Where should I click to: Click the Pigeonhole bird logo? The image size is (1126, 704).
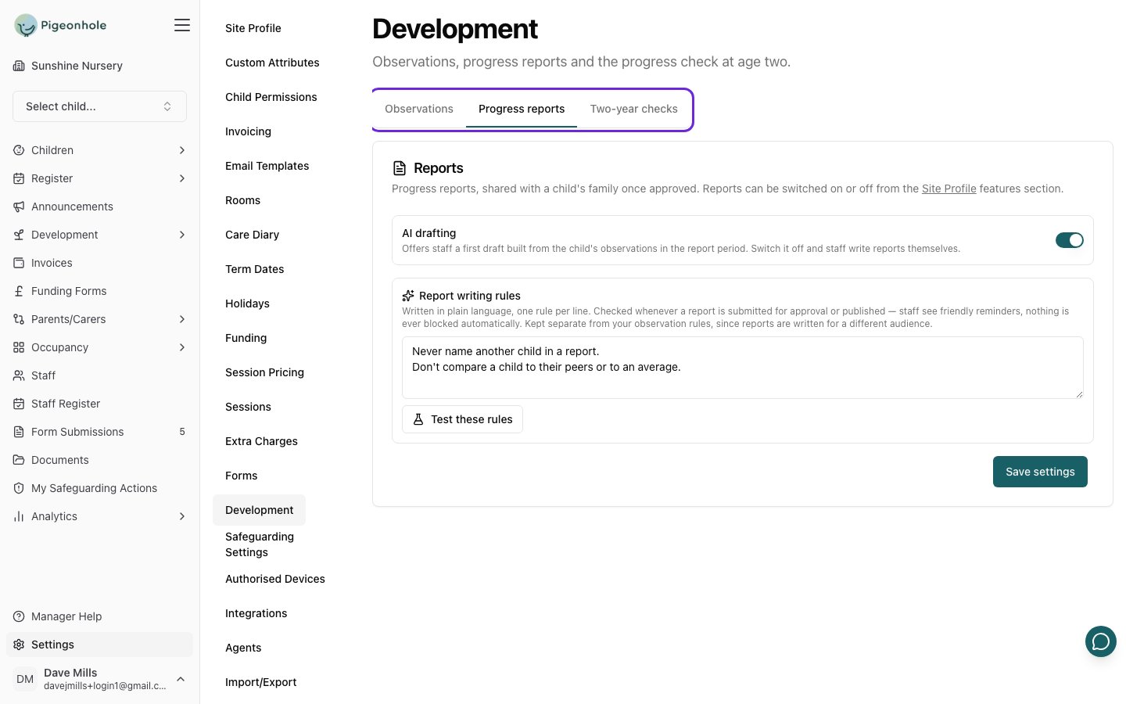tap(26, 25)
